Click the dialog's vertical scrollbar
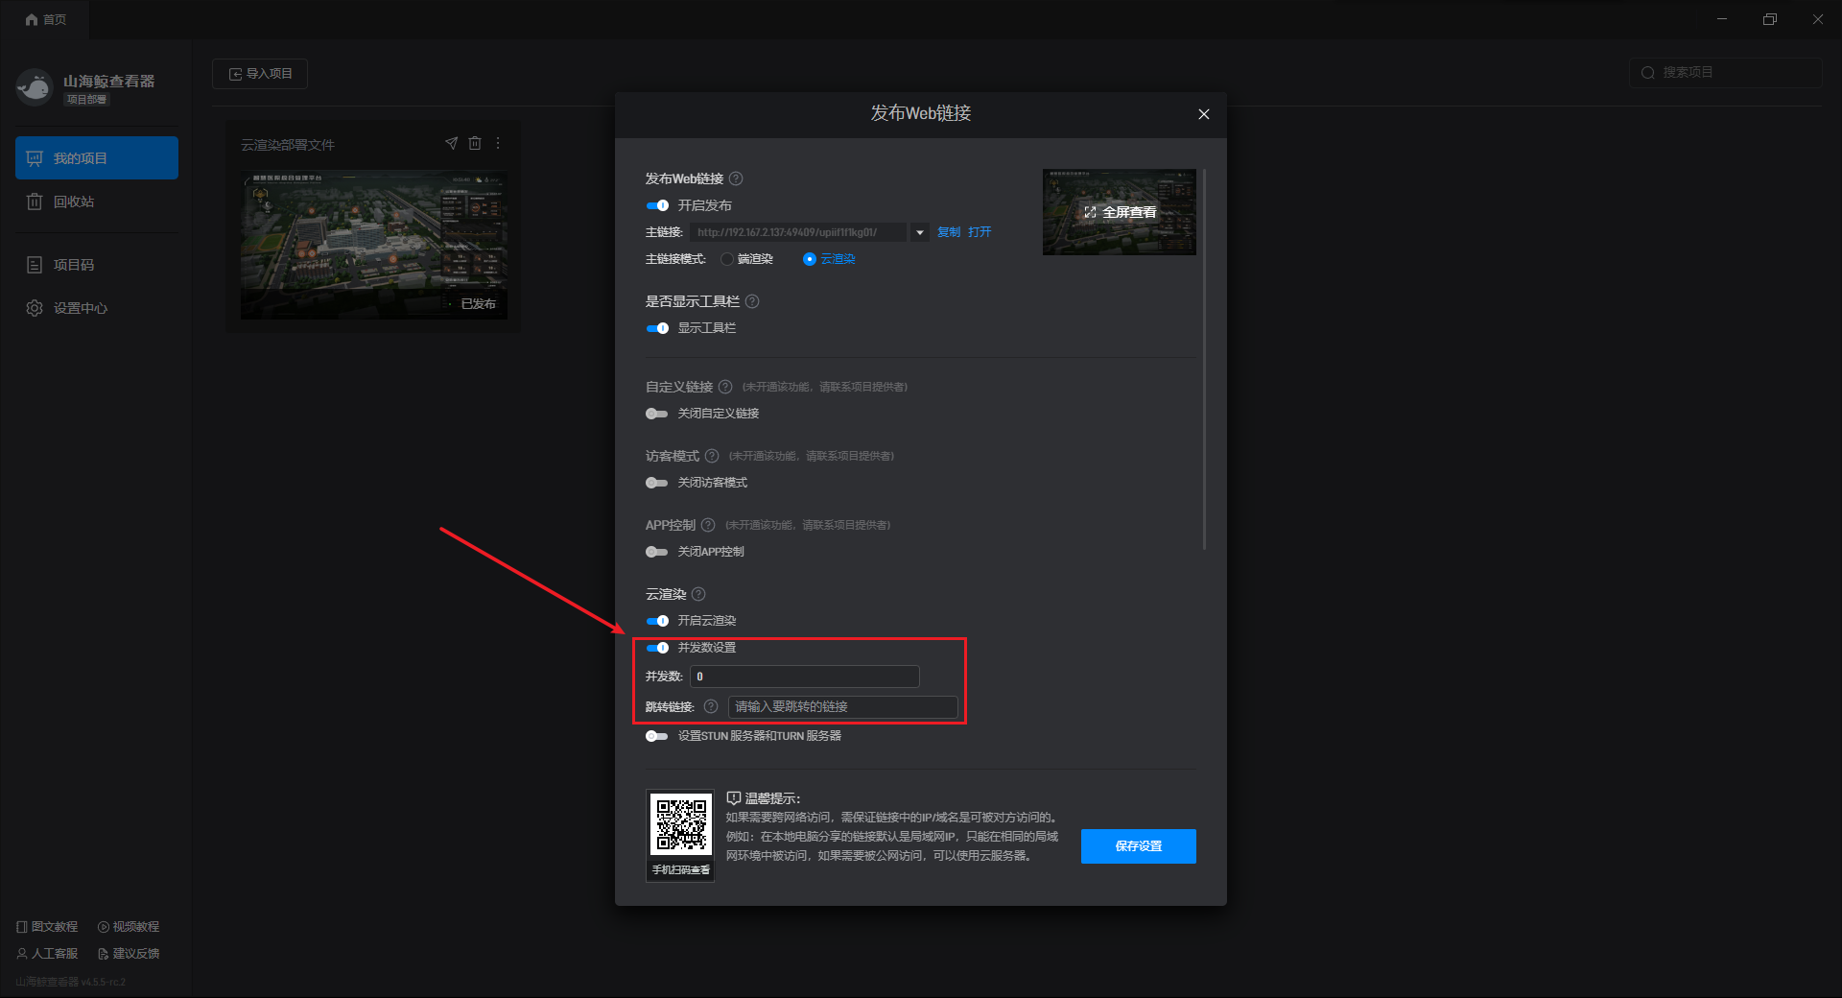1842x998 pixels. click(x=1204, y=359)
